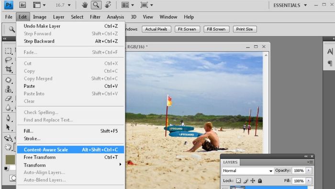
Task: Select the Zoom tool in application bar
Action: (96, 5)
